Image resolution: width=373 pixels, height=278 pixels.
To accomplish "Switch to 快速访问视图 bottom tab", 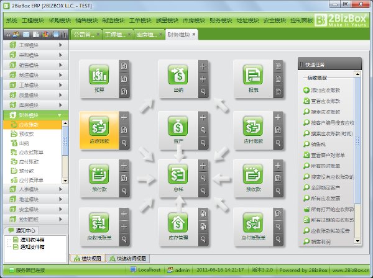I will [128, 258].
